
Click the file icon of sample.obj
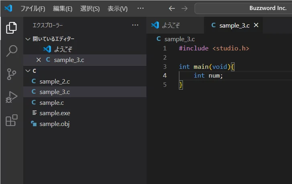(x=34, y=124)
